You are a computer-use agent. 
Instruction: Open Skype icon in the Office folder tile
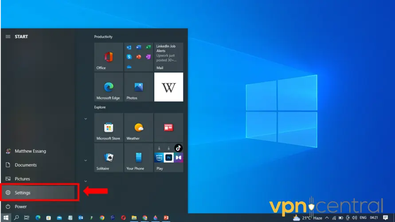pos(129,57)
